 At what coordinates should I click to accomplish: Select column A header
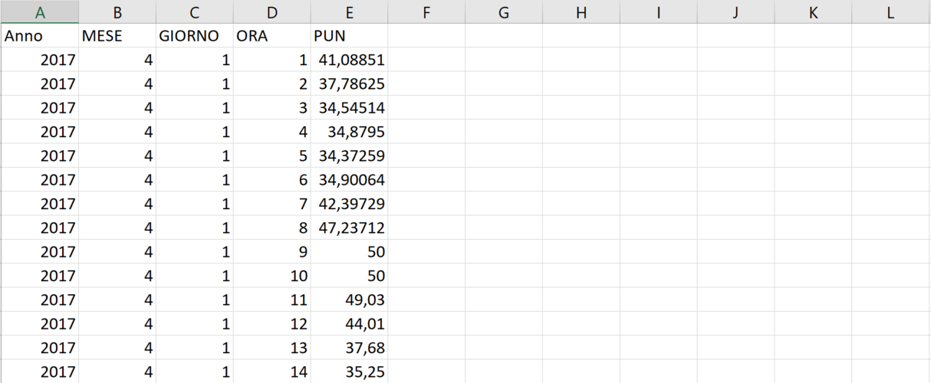39,11
